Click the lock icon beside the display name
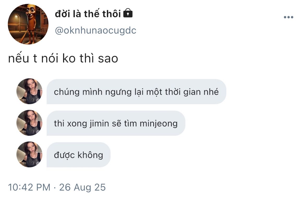Screen dimensions: 305x202 128,13
